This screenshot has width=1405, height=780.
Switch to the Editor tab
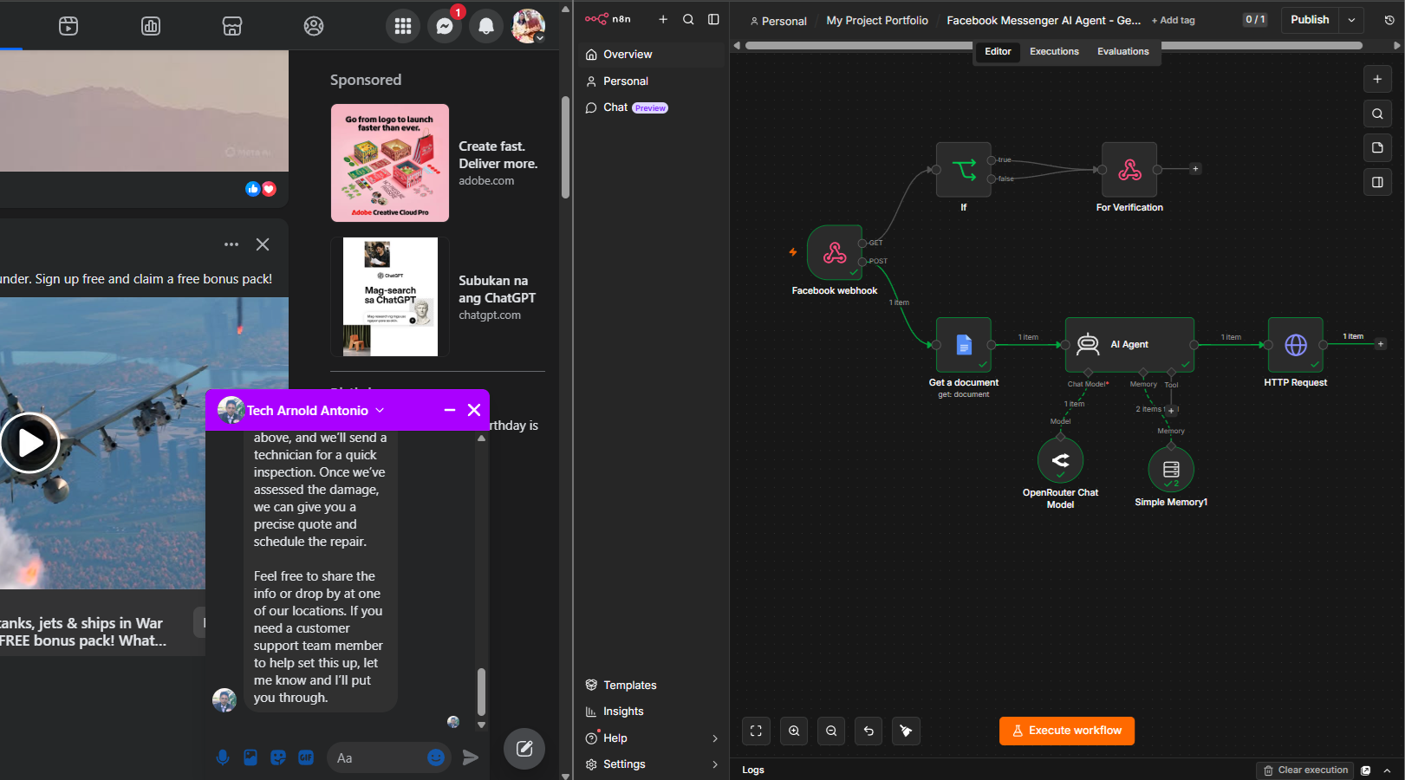coord(998,52)
